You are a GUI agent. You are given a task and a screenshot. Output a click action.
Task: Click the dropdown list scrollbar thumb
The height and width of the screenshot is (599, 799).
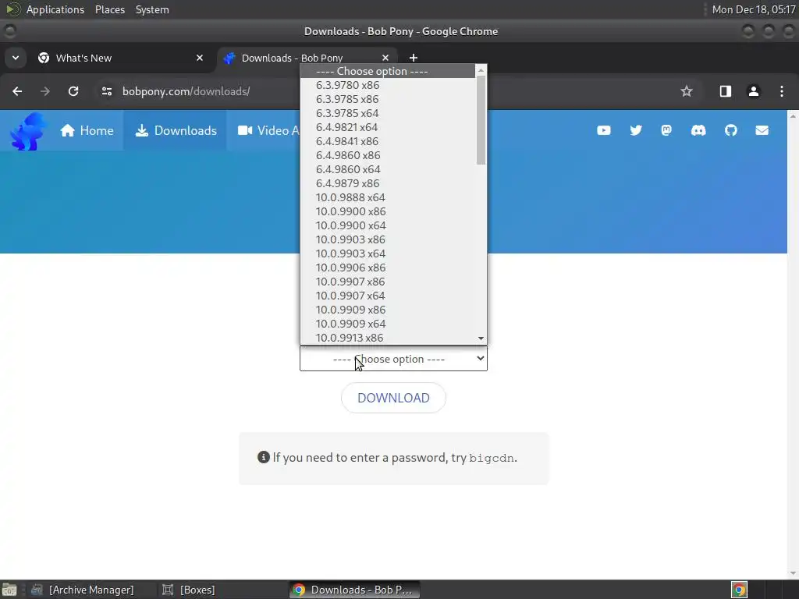pos(481,120)
